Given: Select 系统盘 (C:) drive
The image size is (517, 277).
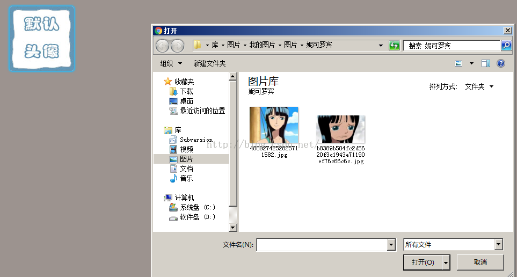Looking at the screenshot, I should (198, 207).
